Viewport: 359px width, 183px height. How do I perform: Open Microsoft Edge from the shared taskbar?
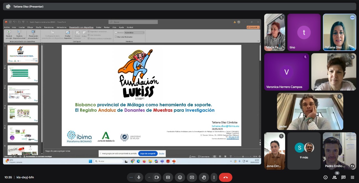tap(138, 161)
